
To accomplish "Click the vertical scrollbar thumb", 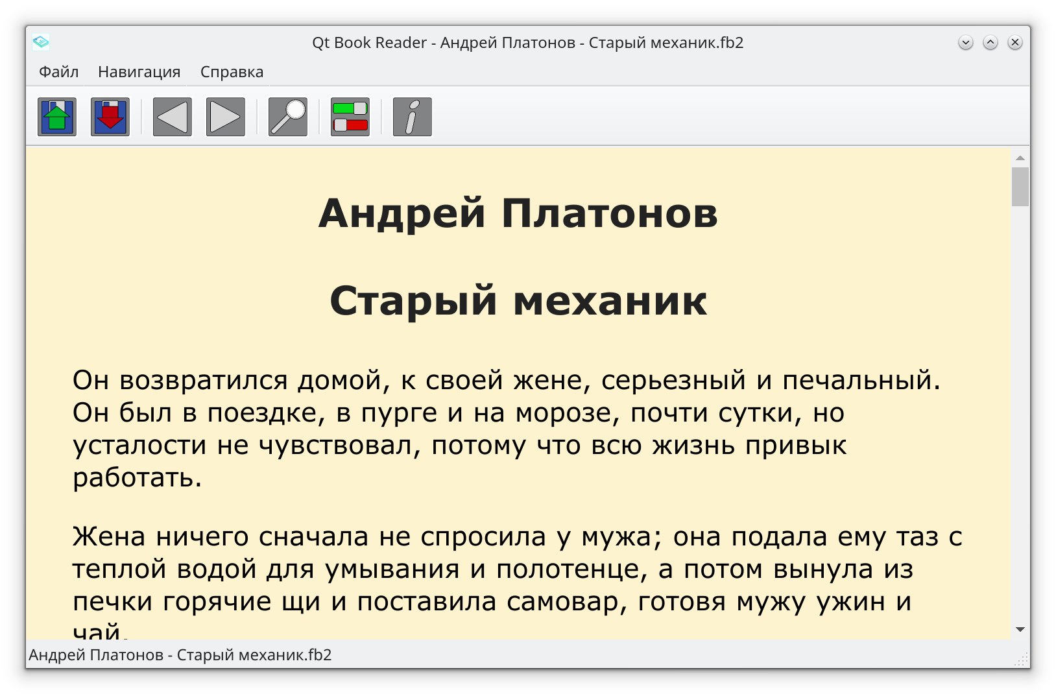I will (1020, 187).
